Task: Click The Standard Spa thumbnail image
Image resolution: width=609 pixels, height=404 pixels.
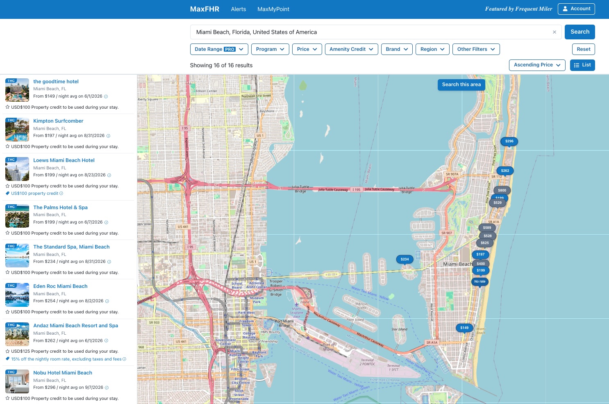Action: point(17,255)
